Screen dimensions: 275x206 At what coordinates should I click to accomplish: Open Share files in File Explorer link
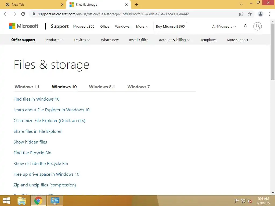coord(38,131)
